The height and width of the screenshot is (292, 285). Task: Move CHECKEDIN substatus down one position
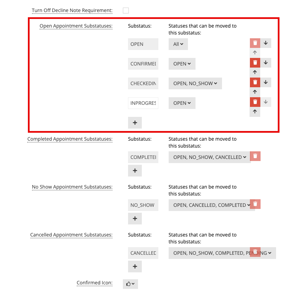point(266,82)
